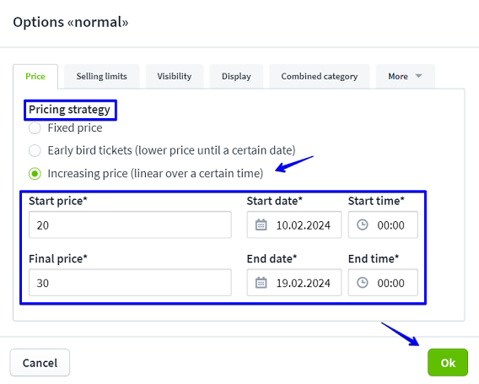
Task: Focus the Start price input field
Action: tap(130, 224)
